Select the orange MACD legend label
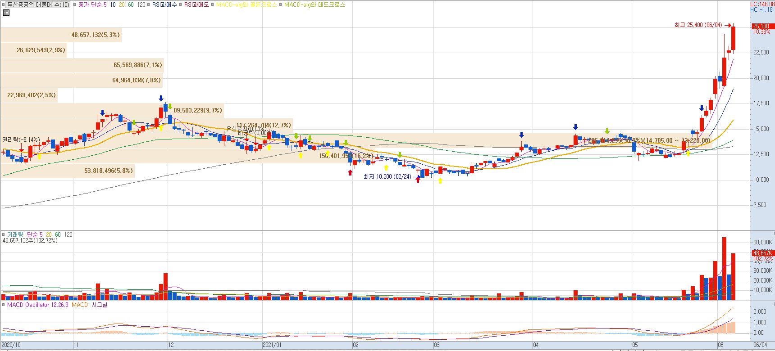Screen dimensions: 775x351 tap(80, 305)
